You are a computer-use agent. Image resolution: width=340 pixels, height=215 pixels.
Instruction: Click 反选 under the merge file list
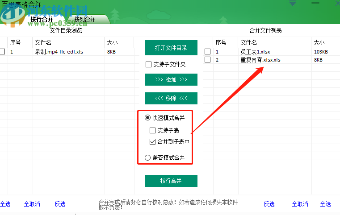coord(269,204)
